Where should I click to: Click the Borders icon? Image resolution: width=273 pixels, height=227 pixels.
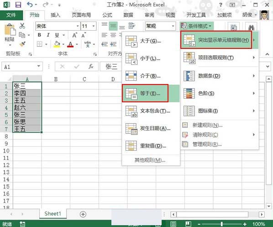click(40, 44)
